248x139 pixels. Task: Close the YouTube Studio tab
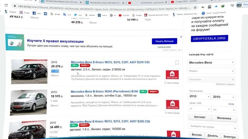coord(166,2)
